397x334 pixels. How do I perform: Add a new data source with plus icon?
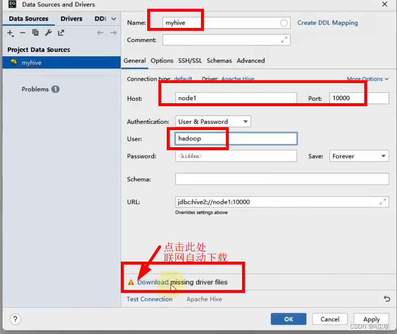pos(10,33)
